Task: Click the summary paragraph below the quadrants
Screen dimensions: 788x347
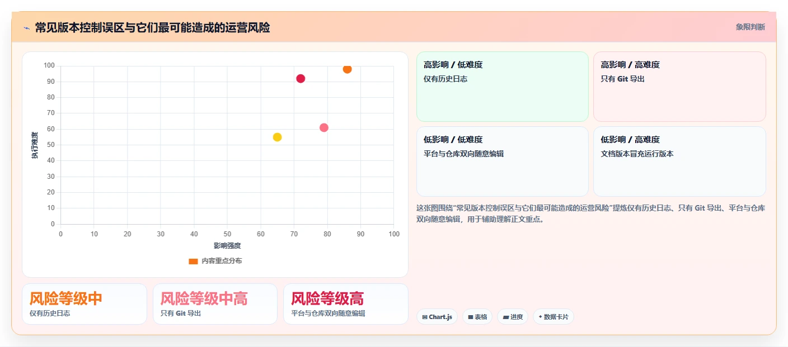Action: [x=590, y=213]
